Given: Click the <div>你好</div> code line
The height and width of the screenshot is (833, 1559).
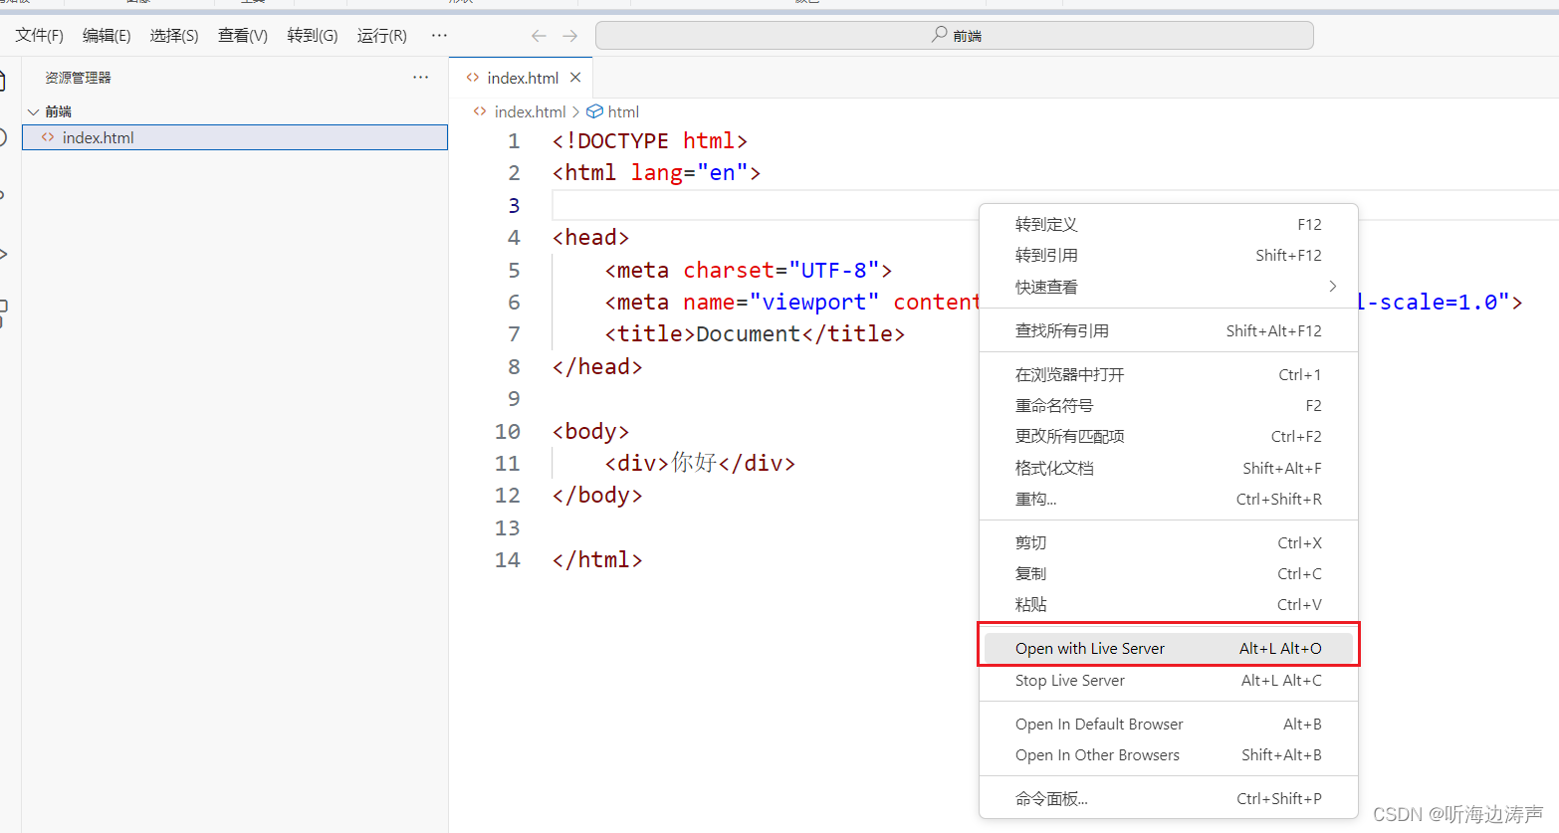Looking at the screenshot, I should click(700, 463).
